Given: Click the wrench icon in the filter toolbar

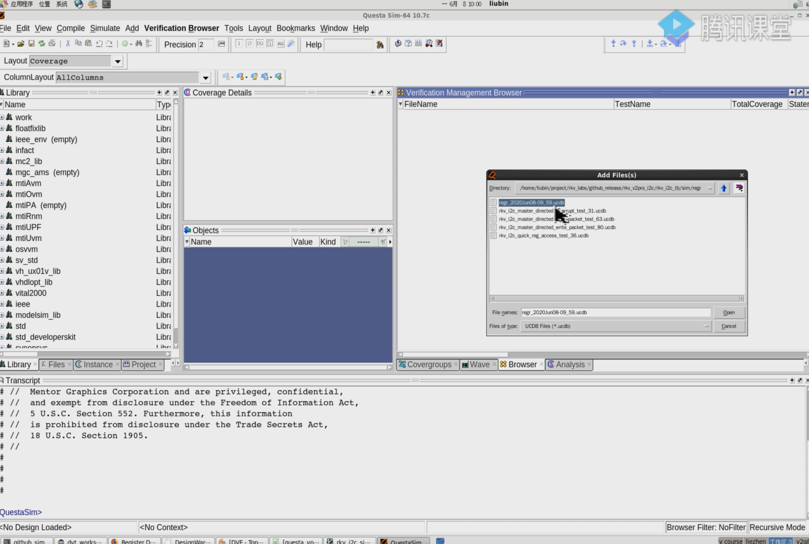Looking at the screenshot, I should click(291, 44).
